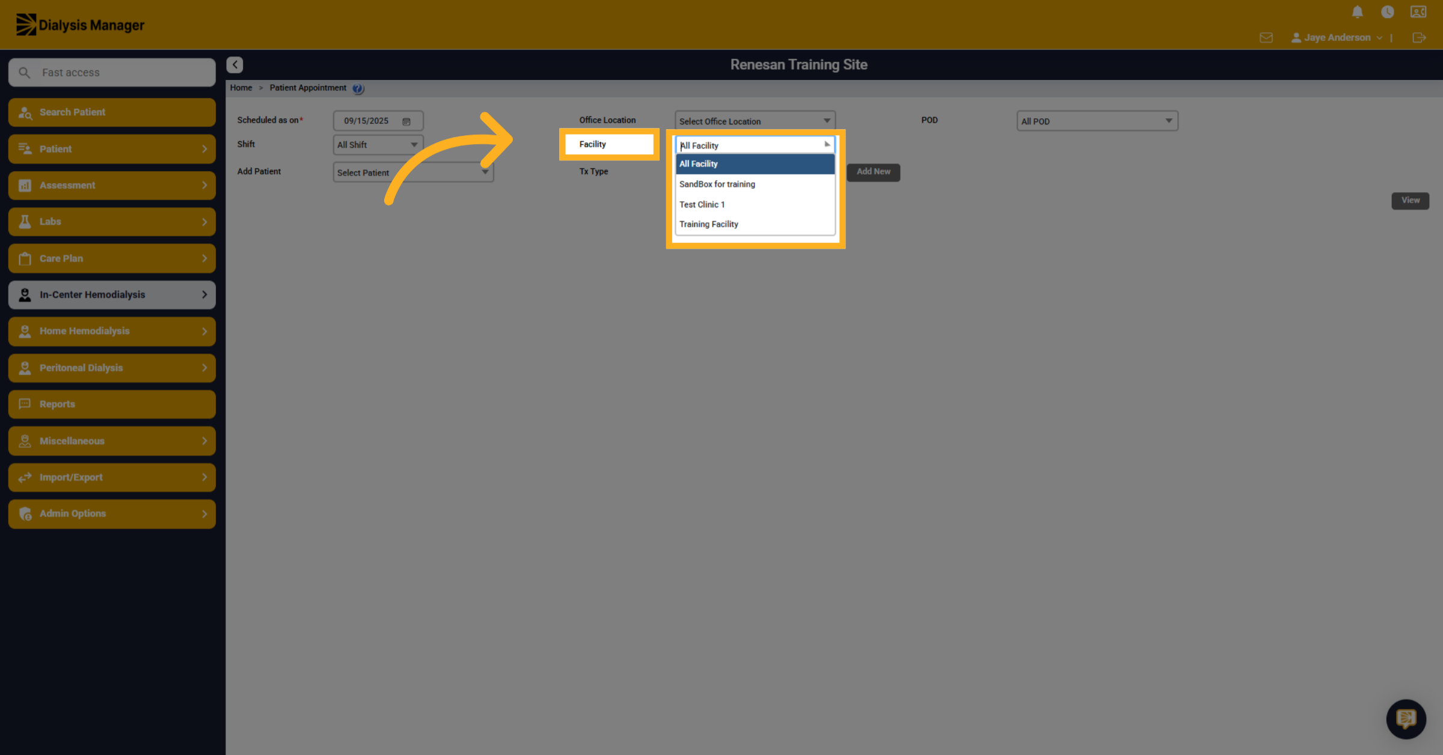
Task: Focus the Fast access search field
Action: point(112,73)
